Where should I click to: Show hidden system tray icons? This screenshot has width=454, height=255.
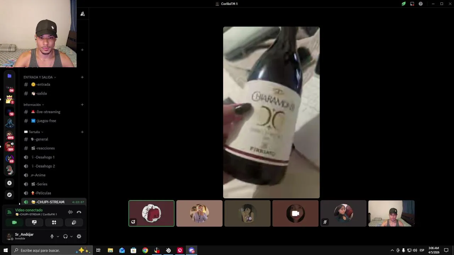392,250
